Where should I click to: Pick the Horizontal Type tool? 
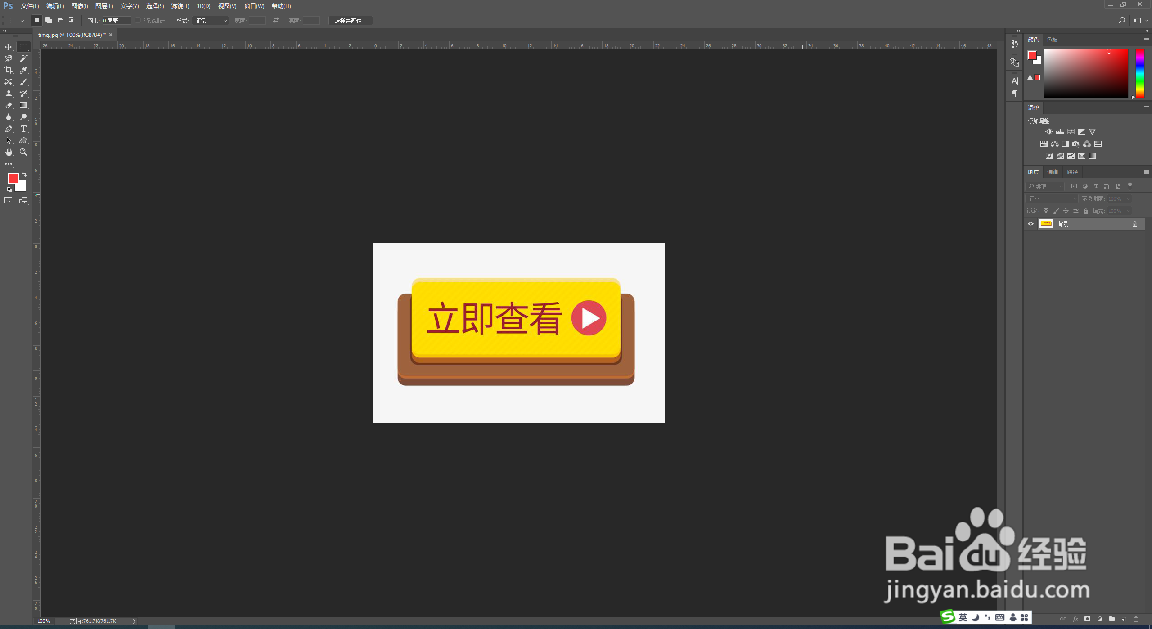pyautogui.click(x=24, y=129)
